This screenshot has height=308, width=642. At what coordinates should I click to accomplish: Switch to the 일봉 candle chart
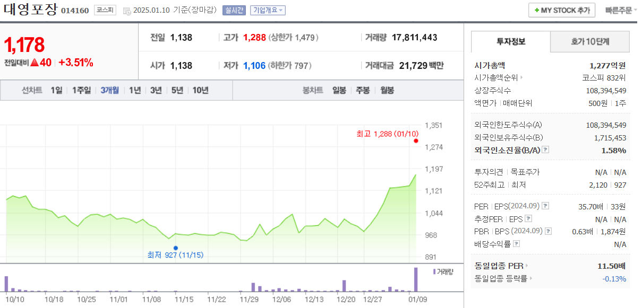pyautogui.click(x=339, y=90)
